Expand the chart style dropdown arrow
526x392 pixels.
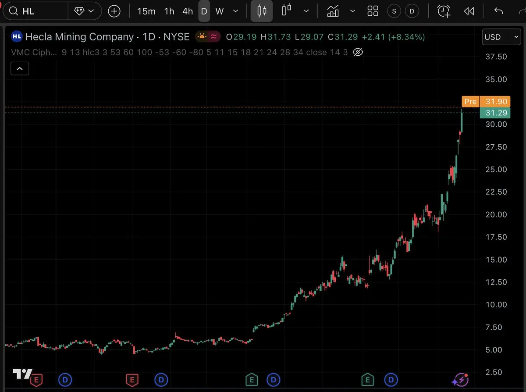(306, 11)
